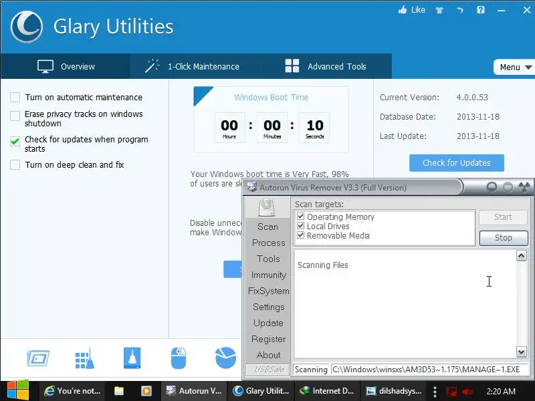Screen dimensions: 535x401
Task: Click the undo arrow icon in title bar
Action: point(459,10)
